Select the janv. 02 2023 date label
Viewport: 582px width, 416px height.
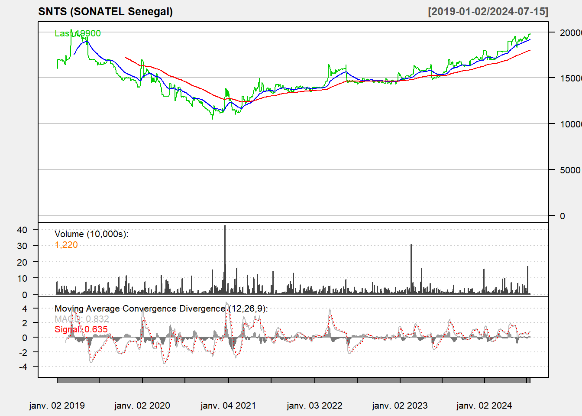tap(400, 406)
